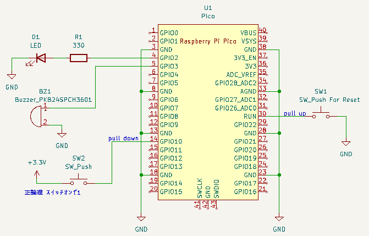Click pin number 41 below SWCLK
Viewport: 369px width, 236px height.
tap(197, 205)
